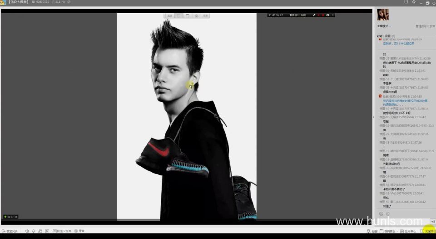This screenshot has height=239, width=436.
Task: Open the presenter avatar thumbnail
Action: [382, 15]
